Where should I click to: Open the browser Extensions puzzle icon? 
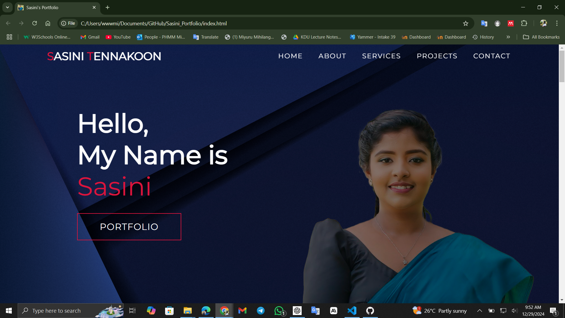[524, 23]
